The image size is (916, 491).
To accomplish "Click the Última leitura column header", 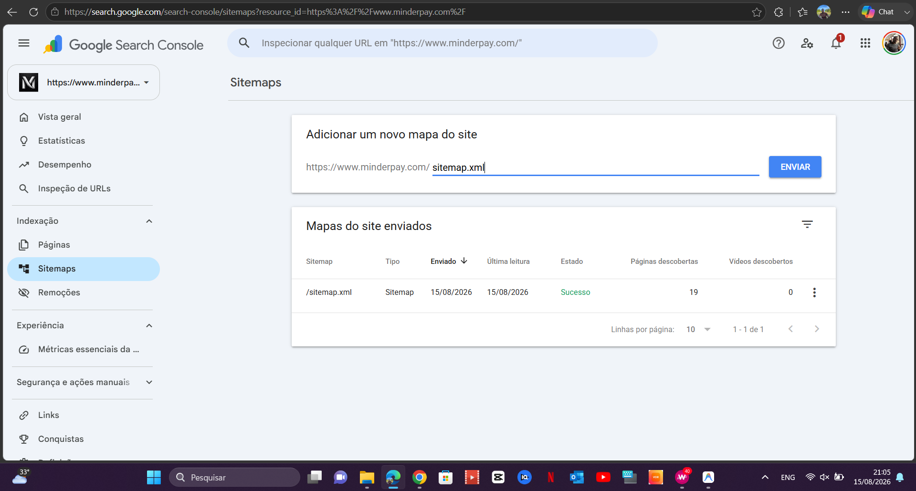I will click(508, 261).
